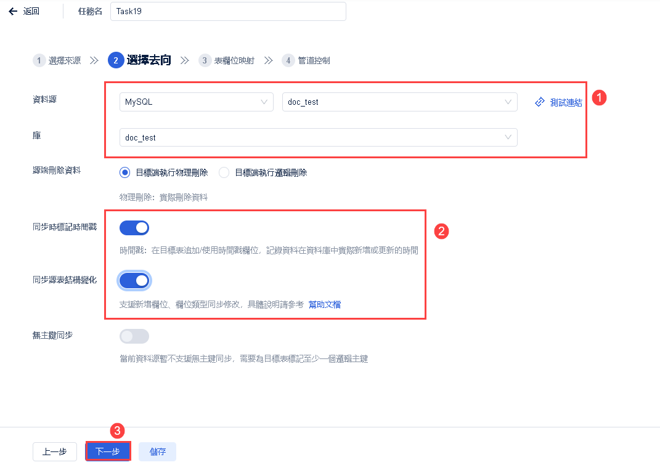660x465 pixels.
Task: Click the step number 4 circle
Action: tap(288, 60)
